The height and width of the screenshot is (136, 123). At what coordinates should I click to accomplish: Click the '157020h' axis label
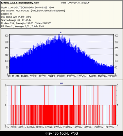coord(78,127)
